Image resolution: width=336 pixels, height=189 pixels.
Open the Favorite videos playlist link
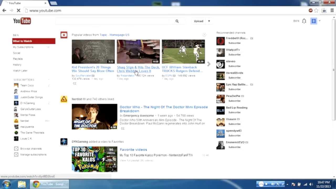pyautogui.click(x=133, y=150)
